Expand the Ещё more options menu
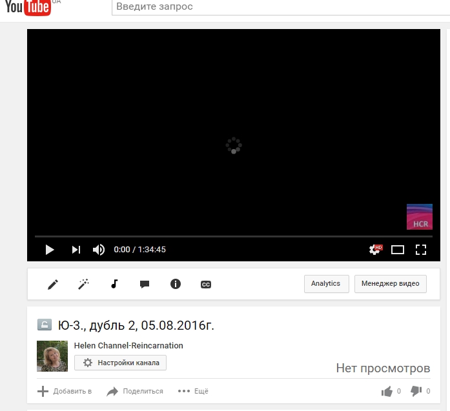The image size is (450, 411). (193, 391)
